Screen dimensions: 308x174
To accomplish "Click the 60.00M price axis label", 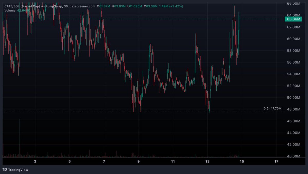I will 294,39.
